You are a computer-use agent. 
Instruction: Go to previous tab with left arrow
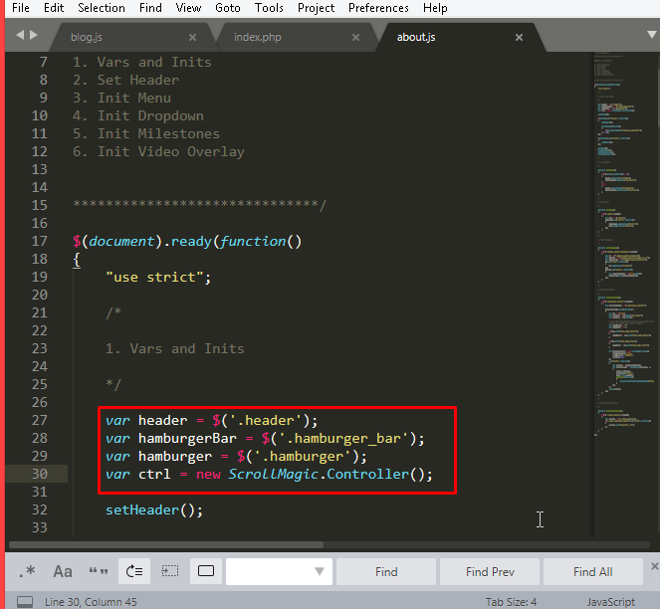(x=19, y=35)
